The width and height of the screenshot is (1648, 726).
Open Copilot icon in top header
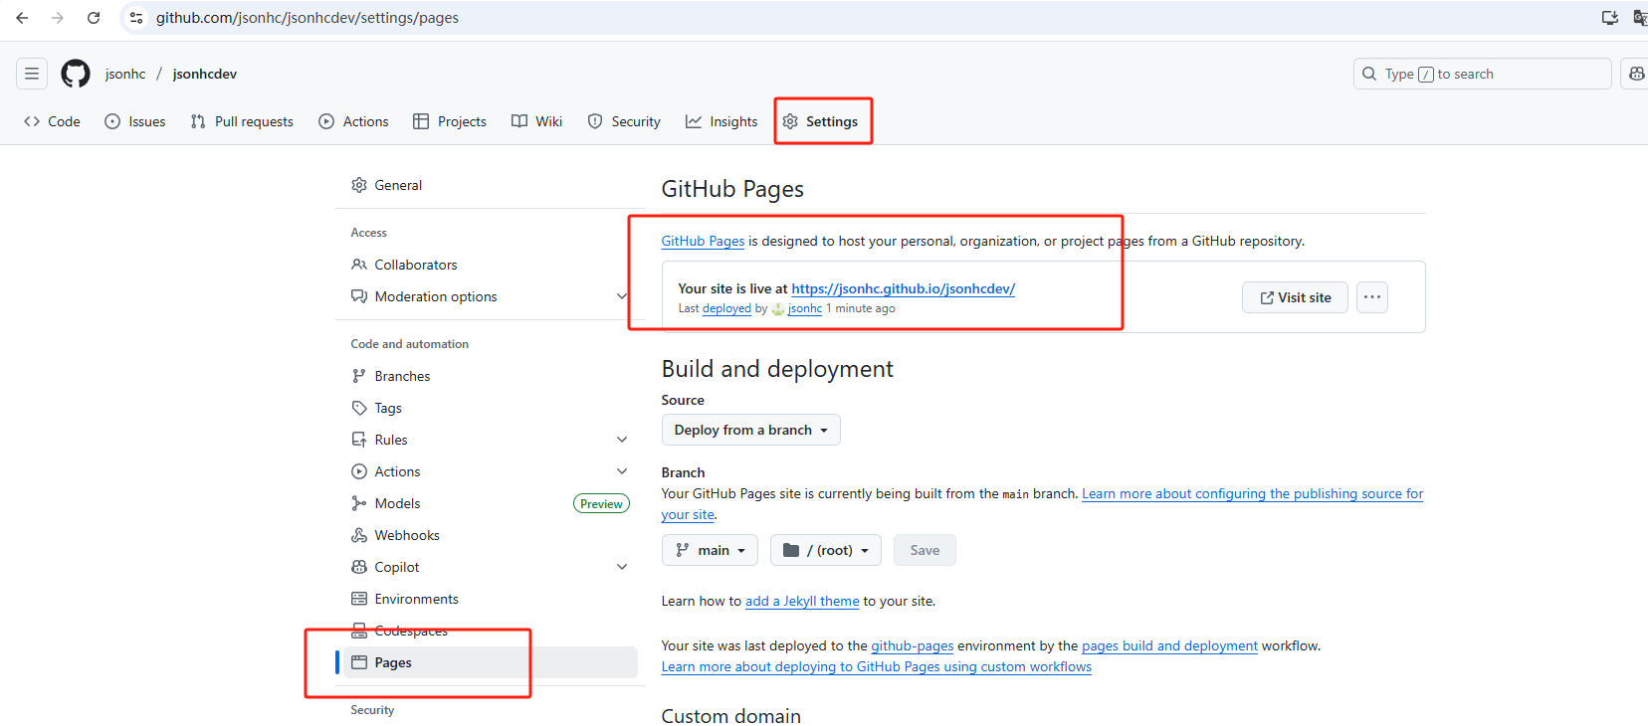coord(1635,74)
